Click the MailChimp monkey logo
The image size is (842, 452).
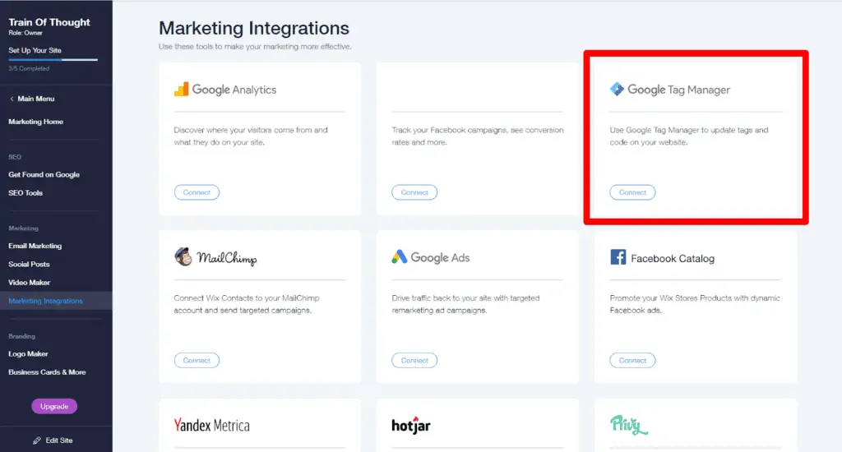[x=183, y=257]
